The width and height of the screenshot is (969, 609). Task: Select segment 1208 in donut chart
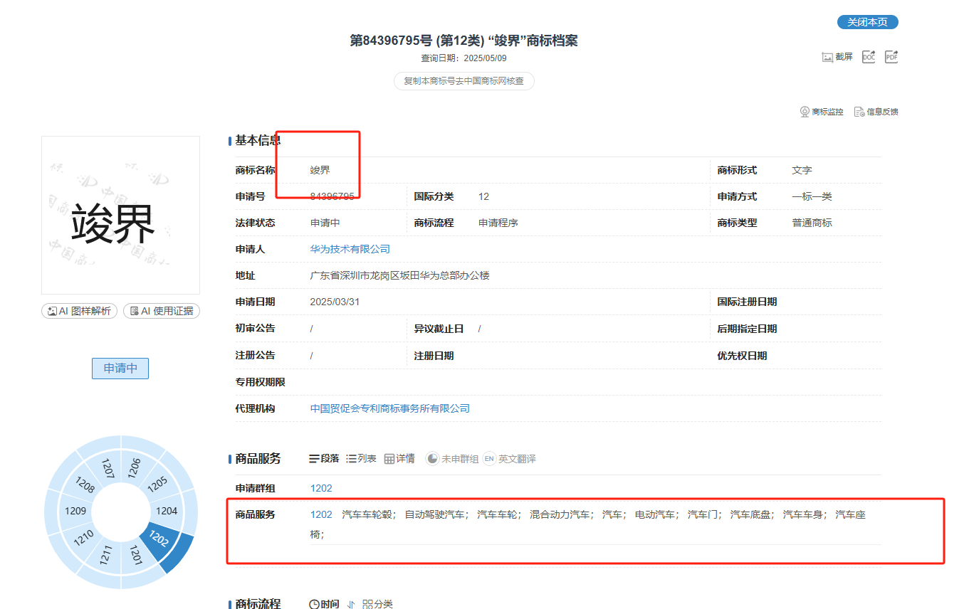tap(85, 485)
